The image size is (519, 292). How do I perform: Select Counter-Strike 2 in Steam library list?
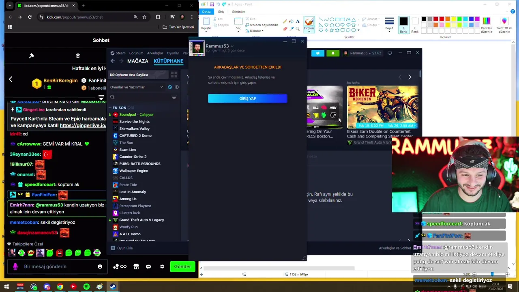click(x=133, y=157)
